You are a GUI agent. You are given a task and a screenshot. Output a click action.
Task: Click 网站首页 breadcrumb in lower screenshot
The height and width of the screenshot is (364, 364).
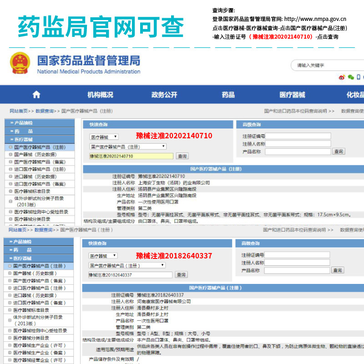tap(17, 230)
